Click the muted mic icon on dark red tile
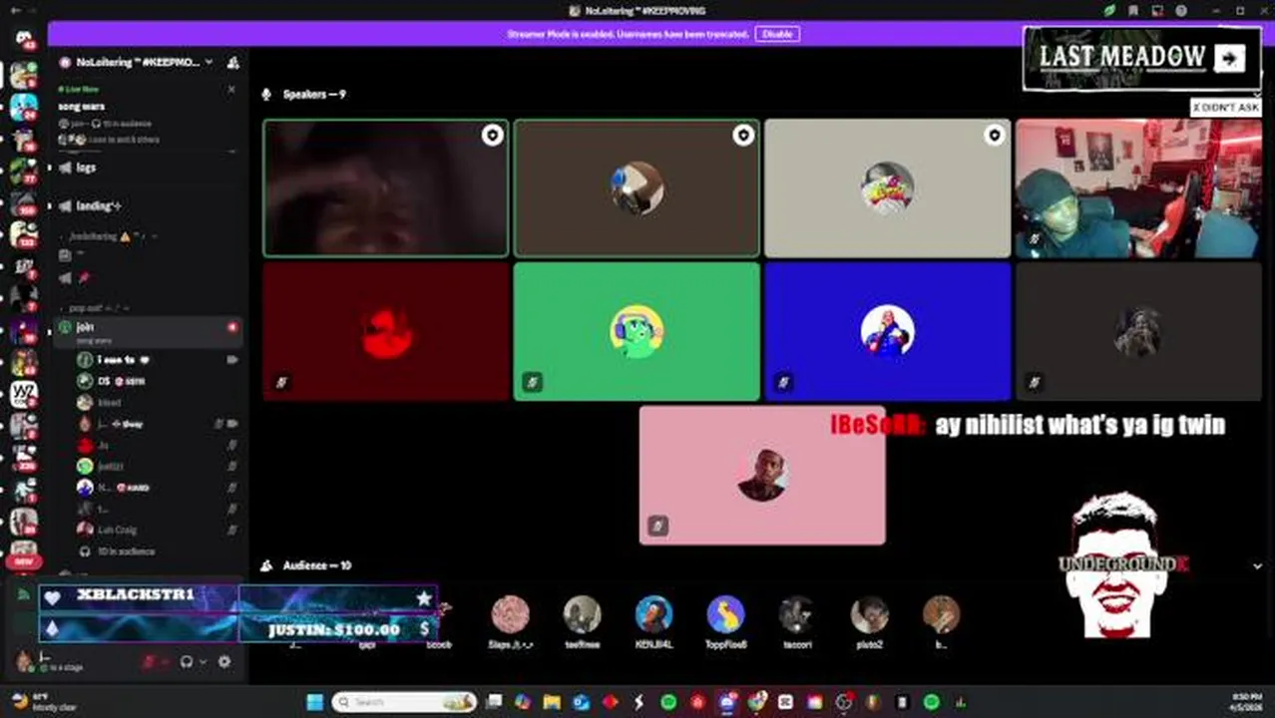The height and width of the screenshot is (718, 1275). (281, 382)
